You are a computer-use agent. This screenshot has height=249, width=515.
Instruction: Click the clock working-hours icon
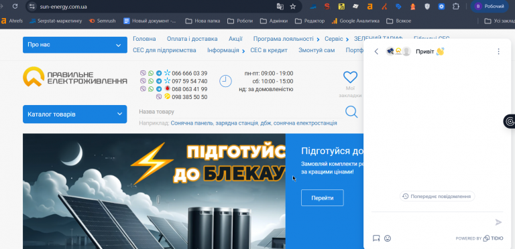[x=225, y=81]
